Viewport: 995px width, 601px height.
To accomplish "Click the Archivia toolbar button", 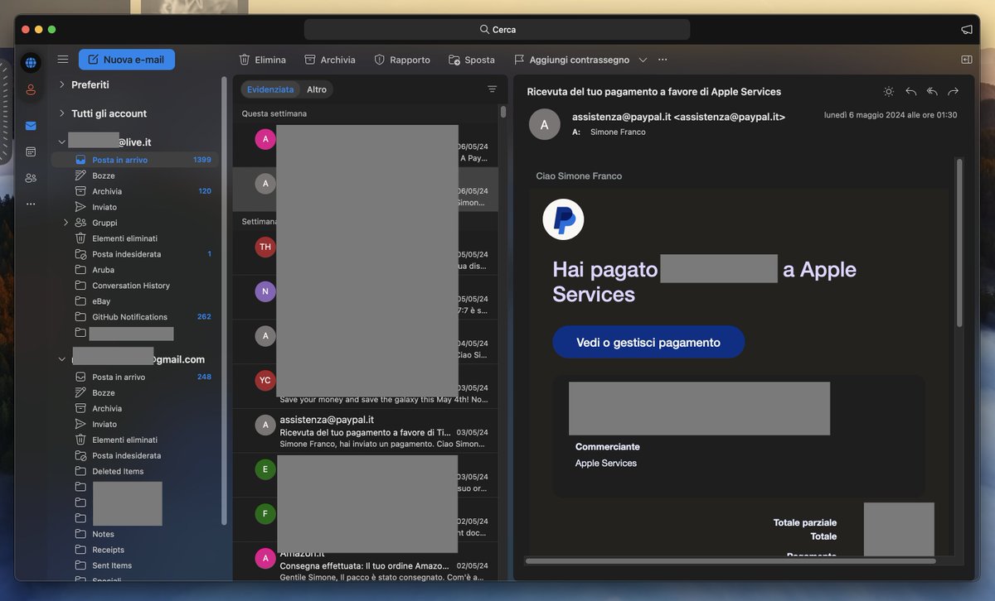I will point(329,60).
